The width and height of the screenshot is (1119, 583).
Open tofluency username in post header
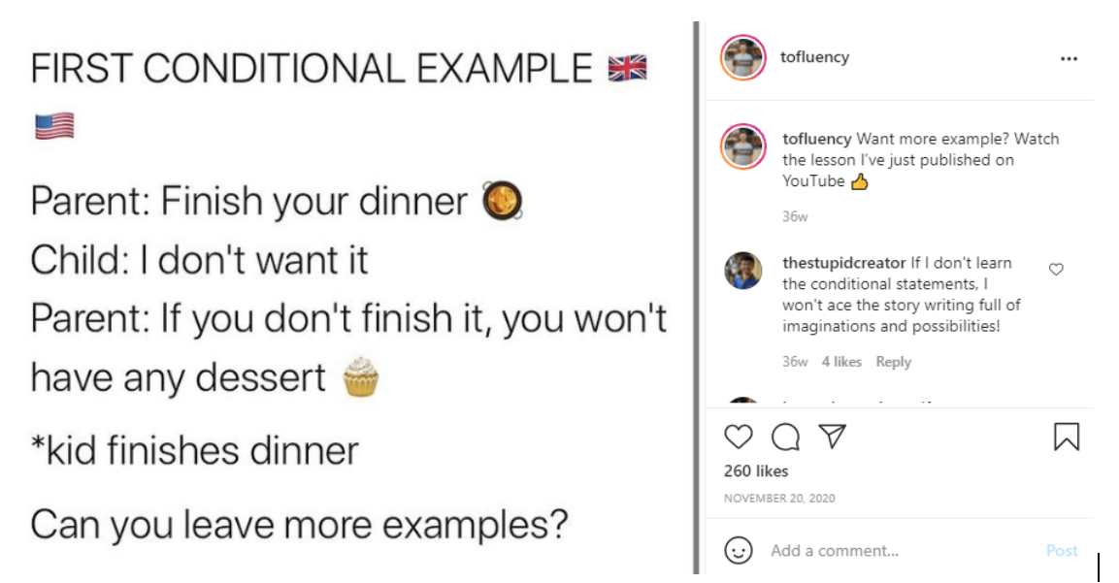[814, 57]
